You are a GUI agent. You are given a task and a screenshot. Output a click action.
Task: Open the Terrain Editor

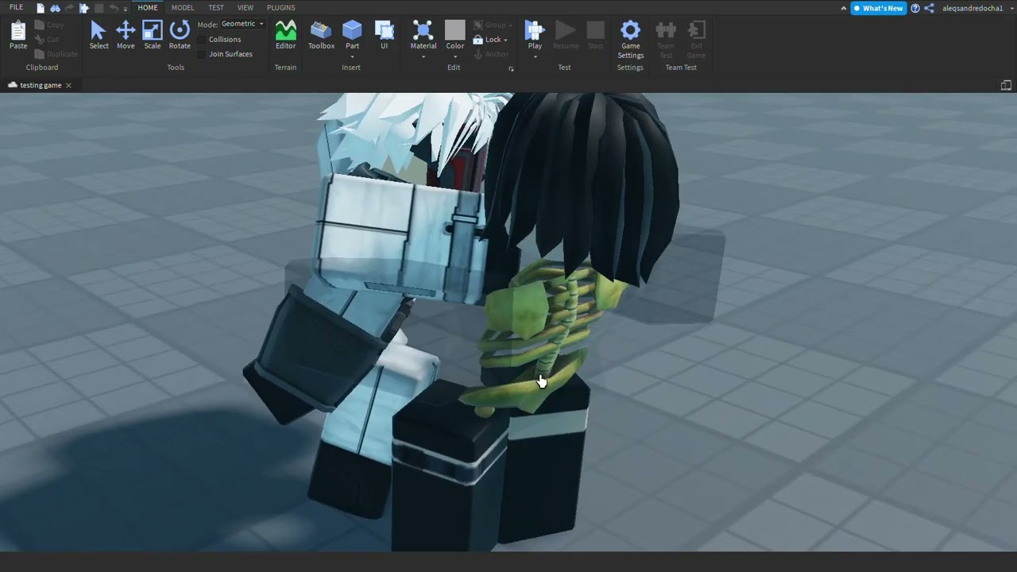[285, 36]
